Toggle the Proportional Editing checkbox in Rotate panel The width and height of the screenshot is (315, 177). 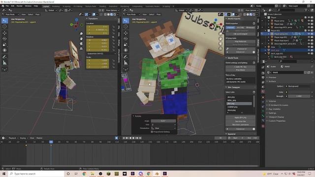[x=152, y=132]
